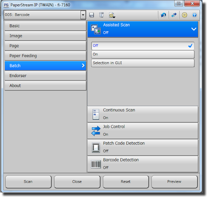Viewport: 211px width, 201px height.
Task: Open the Image settings category
Action: click(x=46, y=36)
